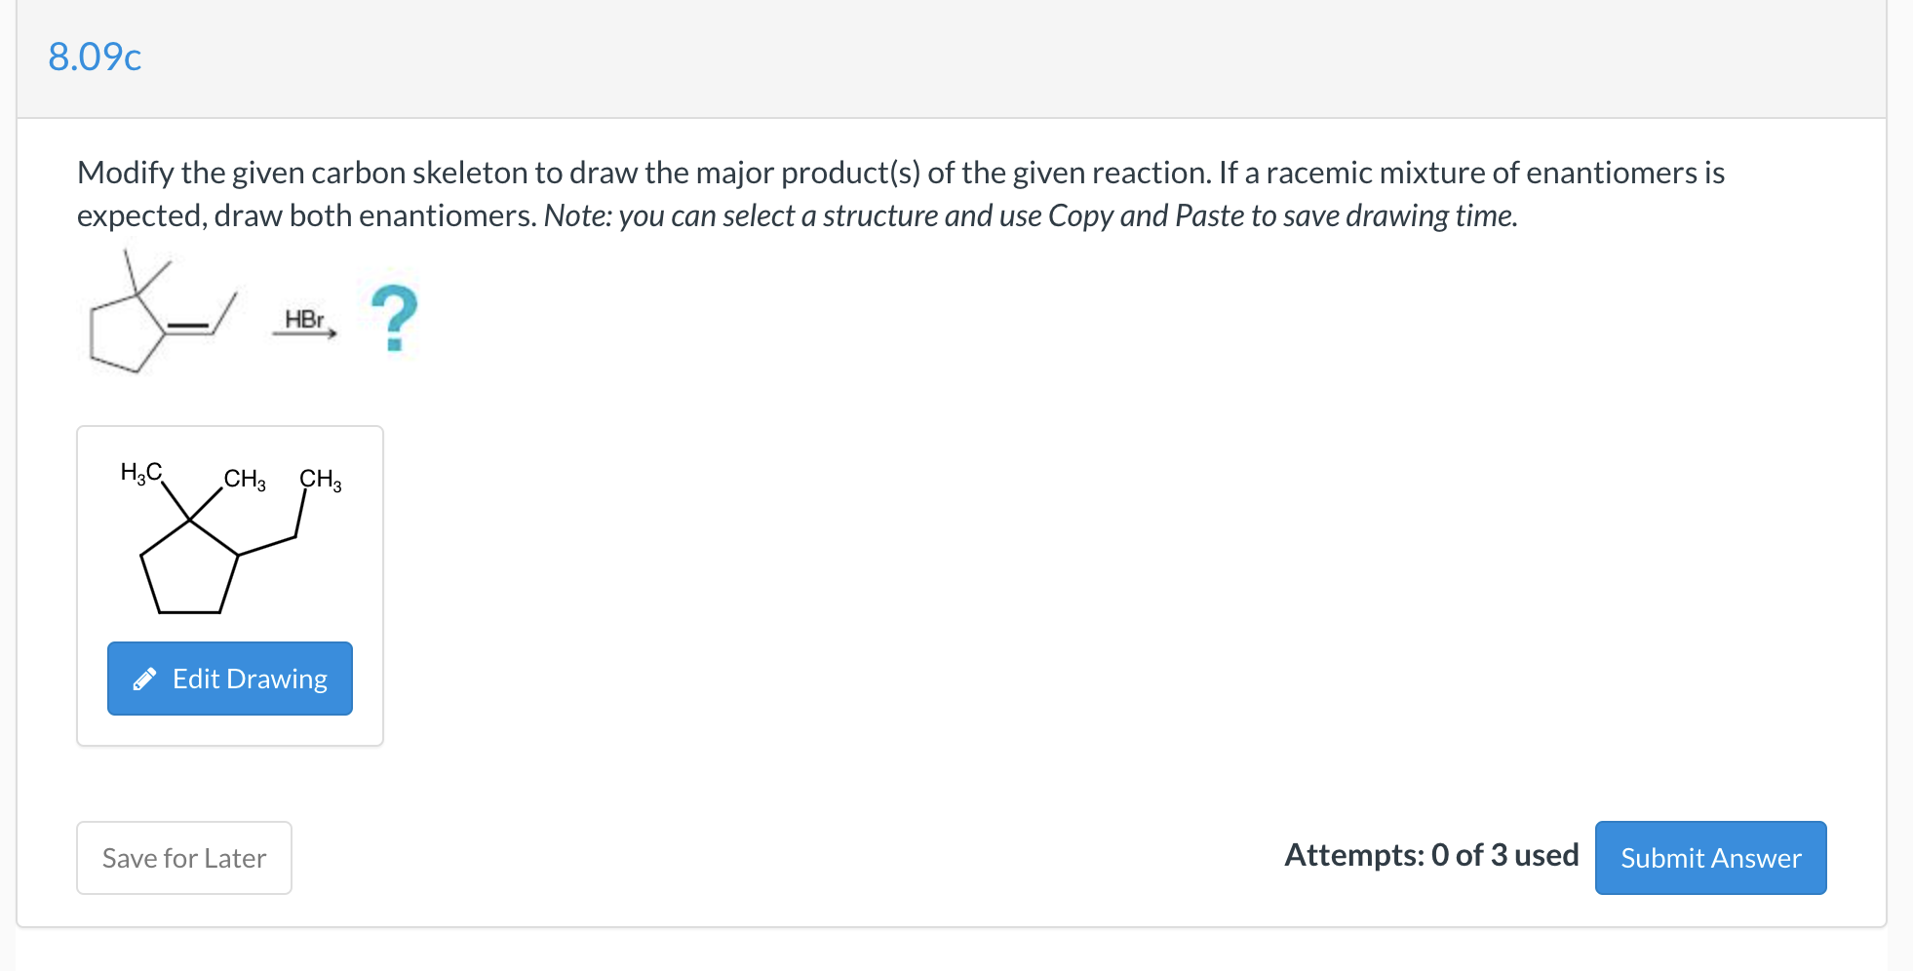Screen dimensions: 1913x971
Task: Click the pencil icon on Edit Drawing button
Action: (144, 679)
